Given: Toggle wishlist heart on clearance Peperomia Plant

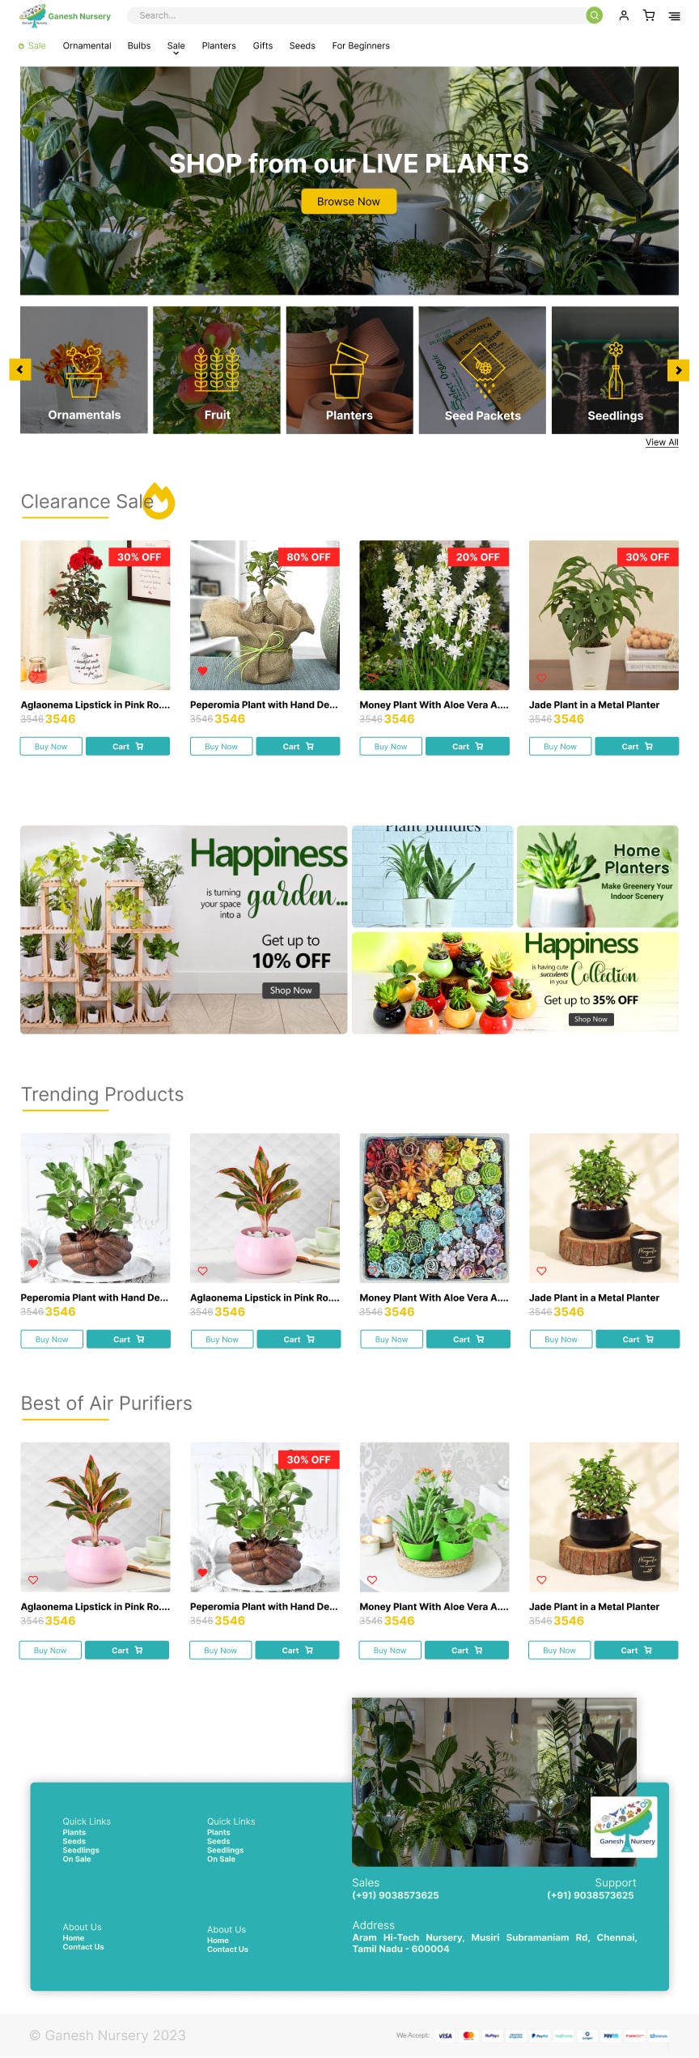Looking at the screenshot, I should pos(202,671).
